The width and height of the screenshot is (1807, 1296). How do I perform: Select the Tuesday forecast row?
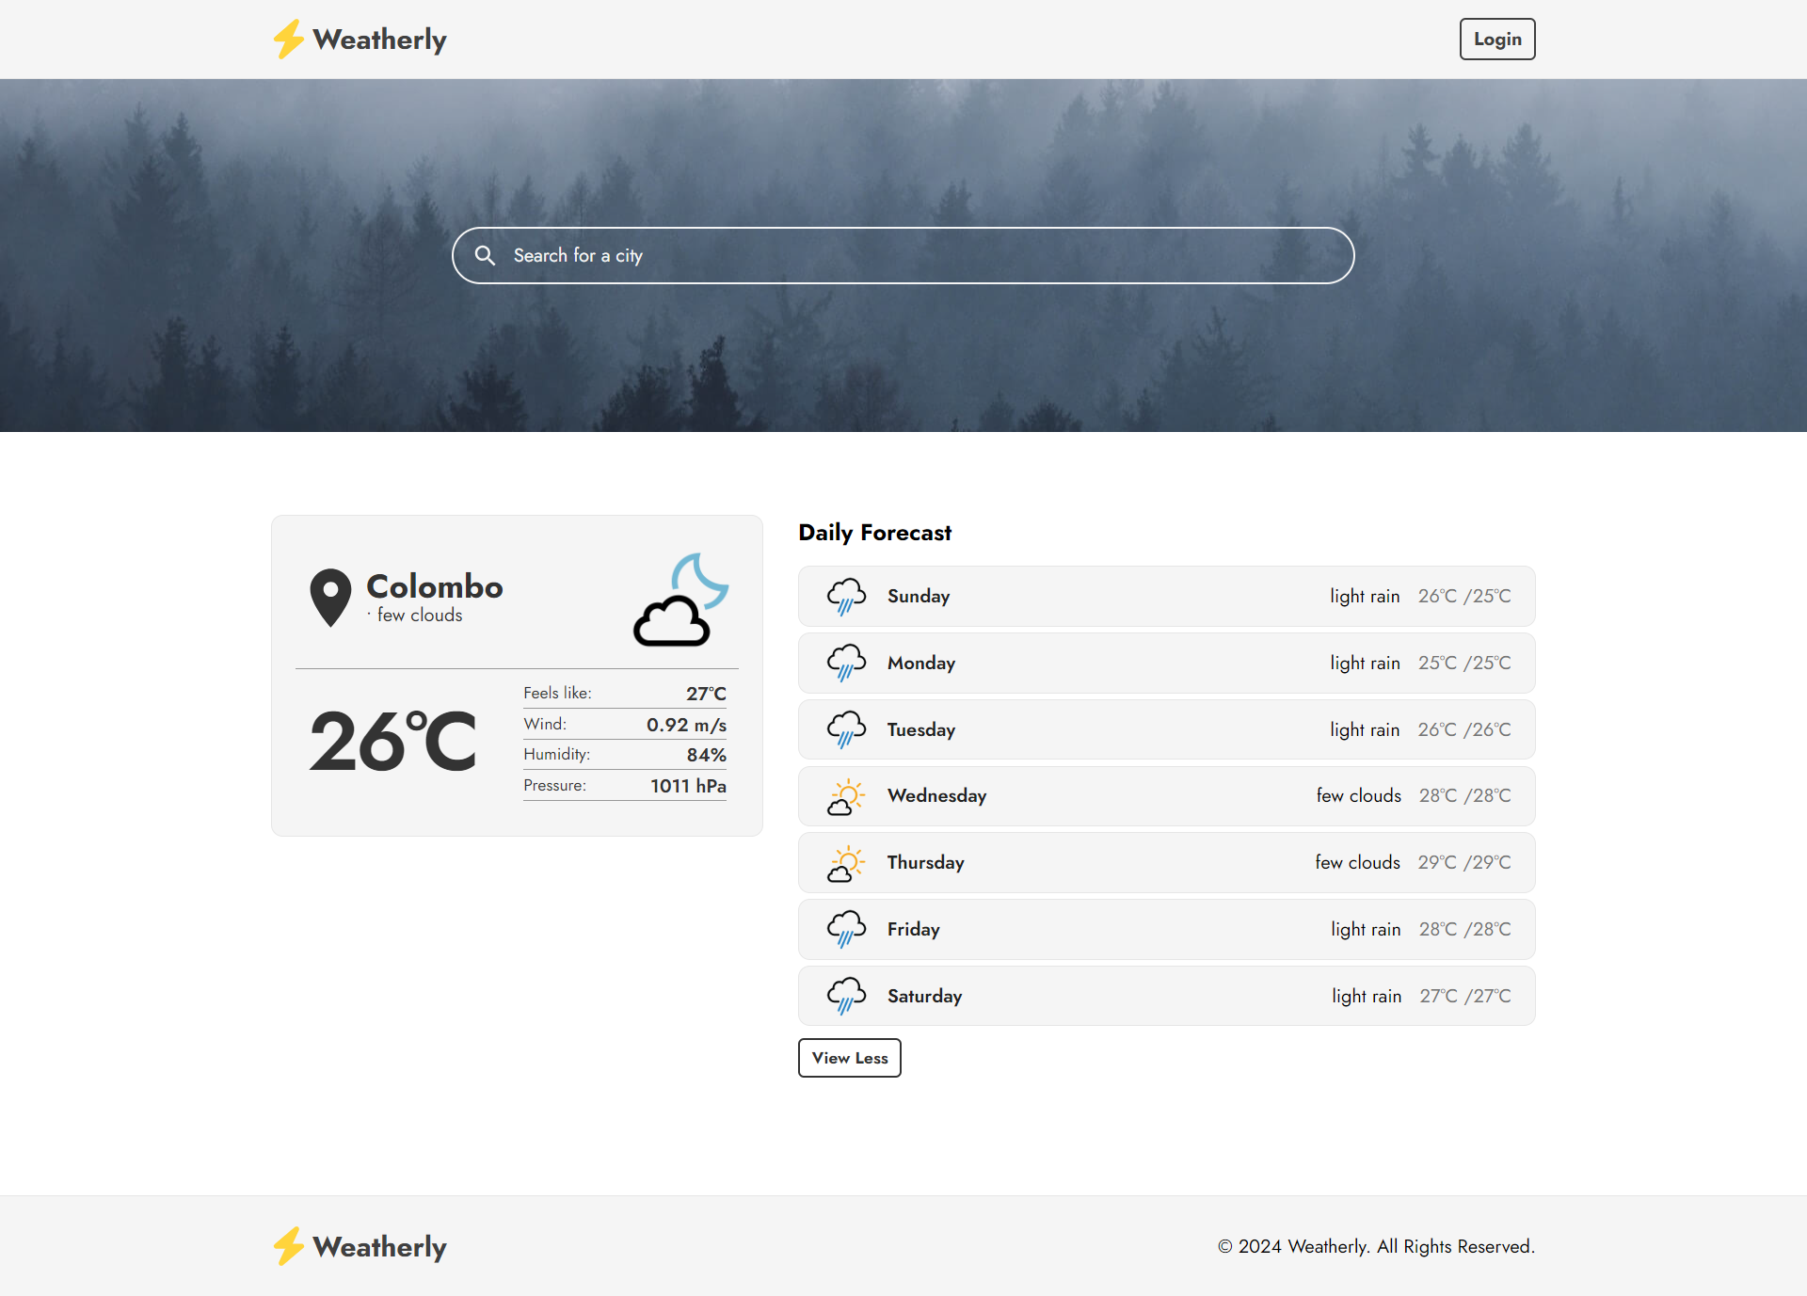[1166, 729]
